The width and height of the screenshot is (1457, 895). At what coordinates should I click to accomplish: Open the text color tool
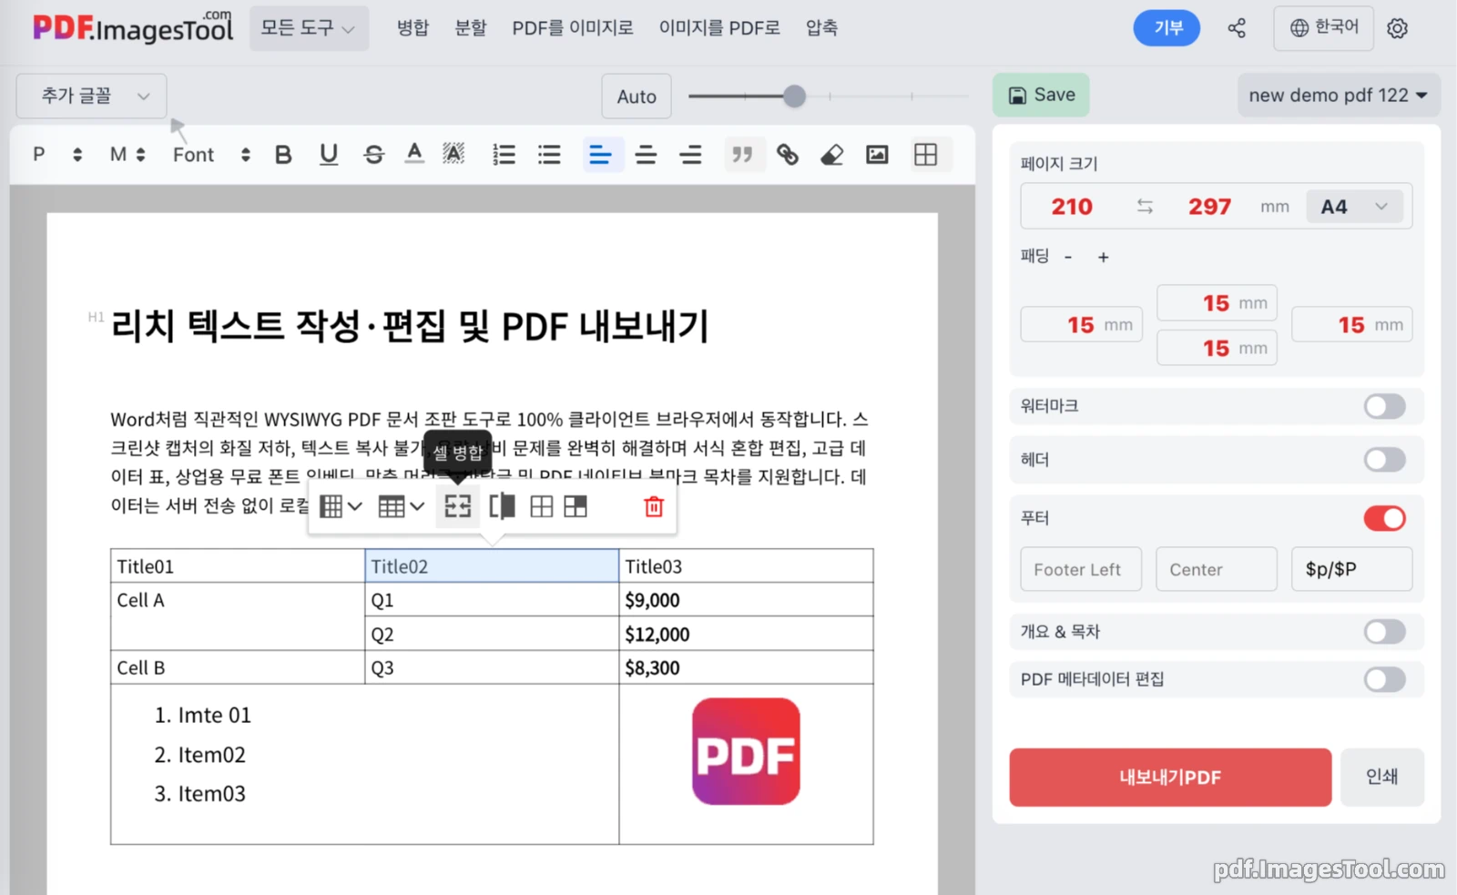414,154
